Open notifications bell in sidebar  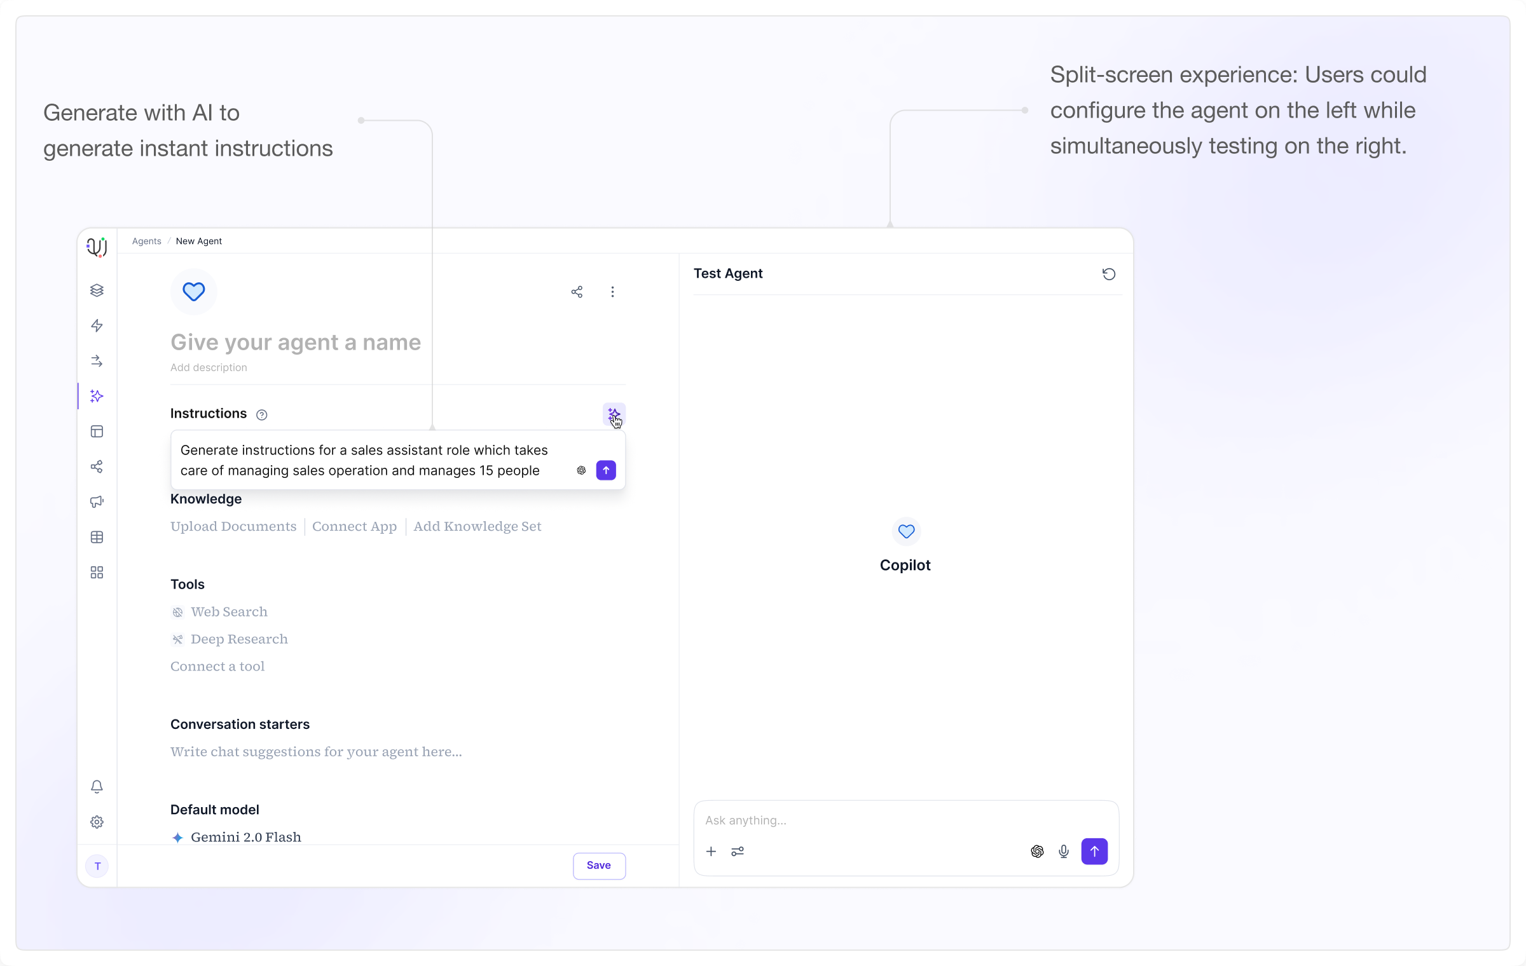tap(97, 787)
